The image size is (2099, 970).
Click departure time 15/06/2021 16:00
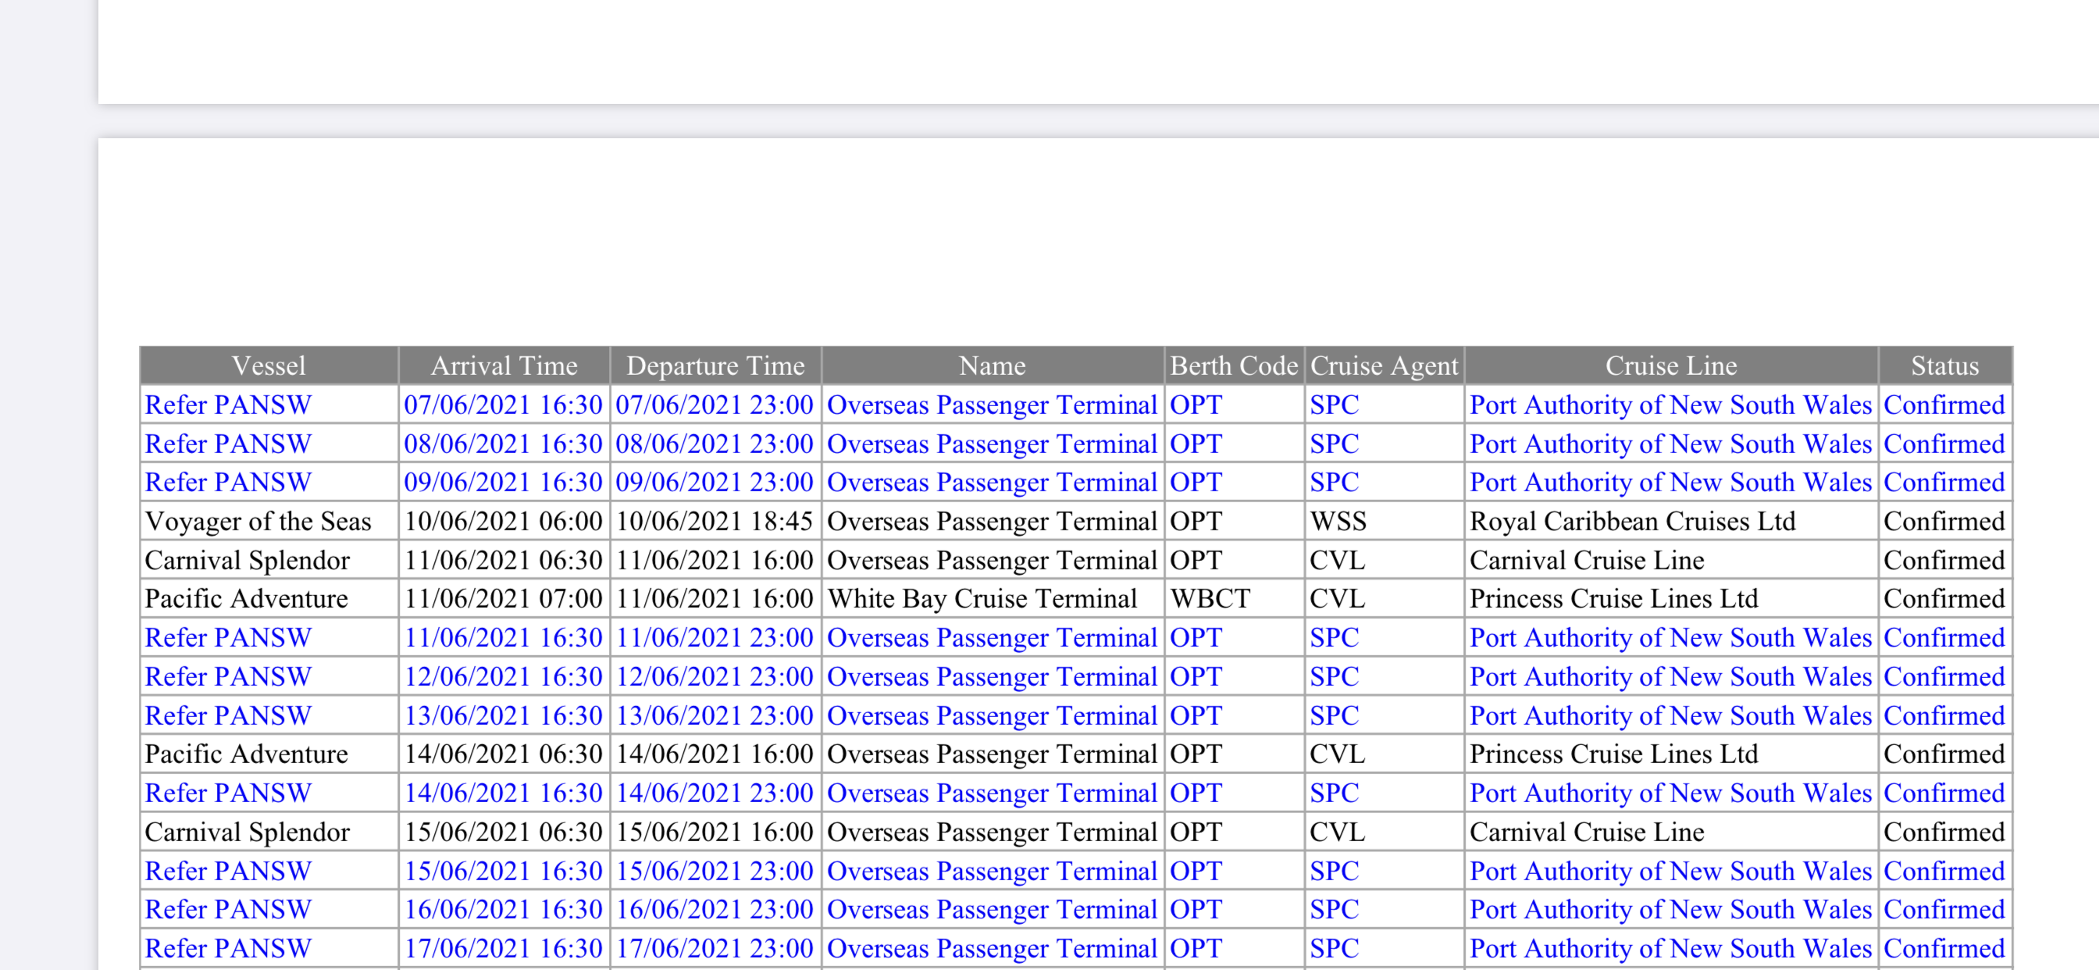715,833
